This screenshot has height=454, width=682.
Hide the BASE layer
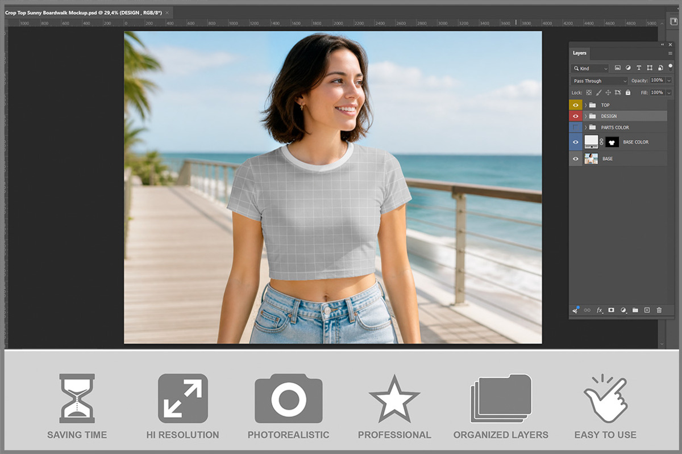pos(576,159)
